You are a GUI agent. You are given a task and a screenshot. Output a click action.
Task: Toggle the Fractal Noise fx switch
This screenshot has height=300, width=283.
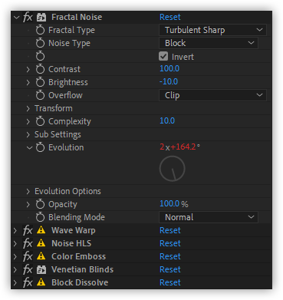point(28,18)
